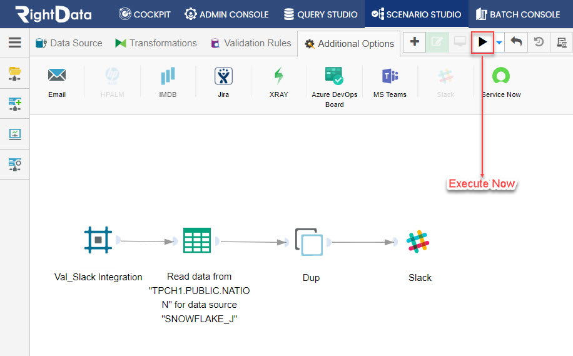573x356 pixels.
Task: Select the Dup node on canvas
Action: (309, 242)
